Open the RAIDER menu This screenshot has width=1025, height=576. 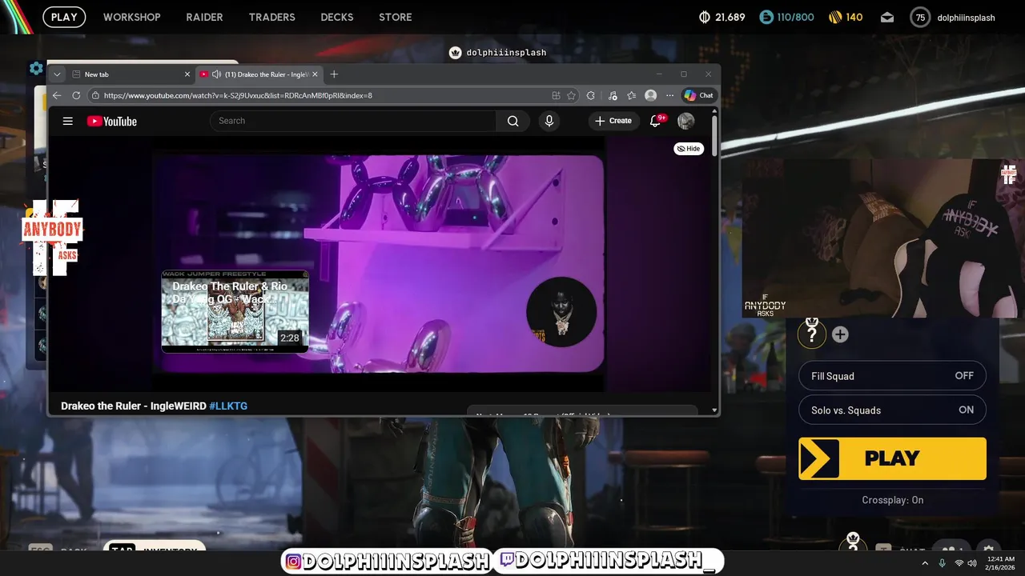tap(204, 17)
